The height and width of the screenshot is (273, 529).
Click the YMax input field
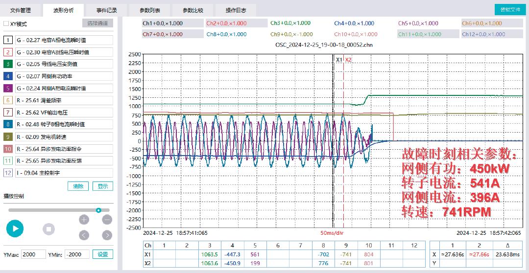point(33,254)
